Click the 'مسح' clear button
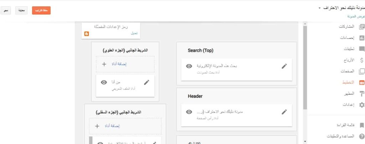The image size is (365, 144). pos(6,10)
